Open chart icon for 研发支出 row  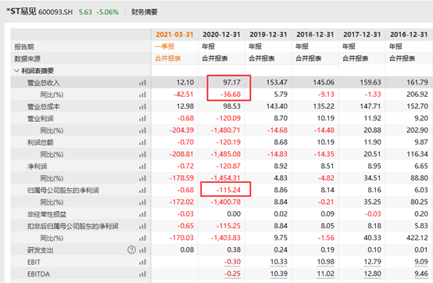[x=142, y=250]
